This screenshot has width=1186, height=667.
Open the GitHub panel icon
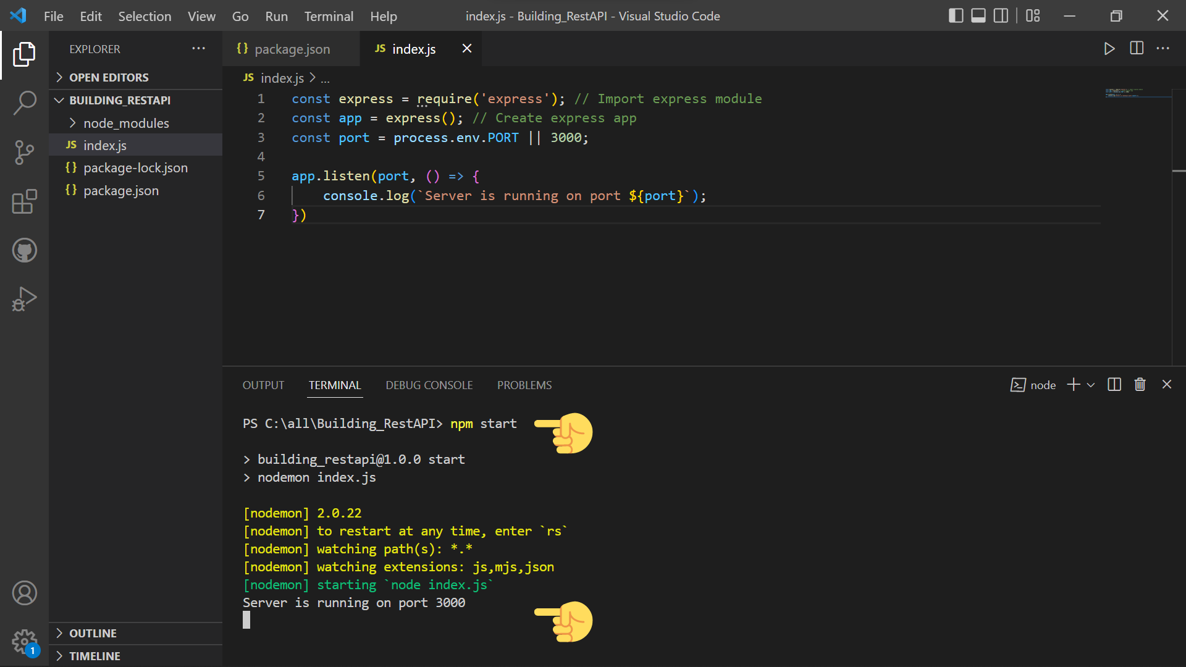[24, 251]
